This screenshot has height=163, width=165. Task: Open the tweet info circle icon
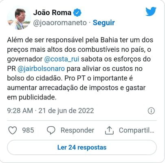coord(151,111)
